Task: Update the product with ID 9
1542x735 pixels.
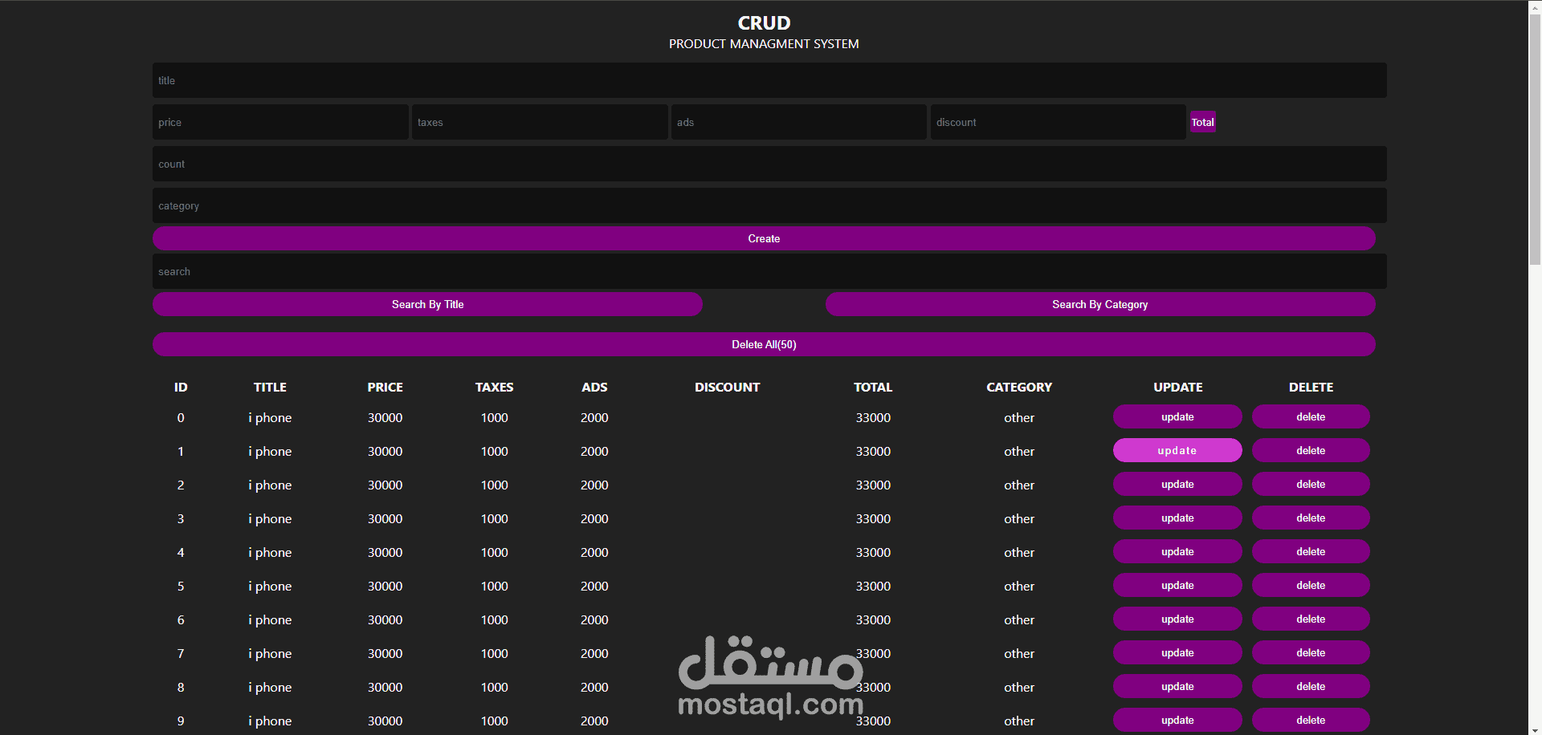Action: tap(1177, 720)
